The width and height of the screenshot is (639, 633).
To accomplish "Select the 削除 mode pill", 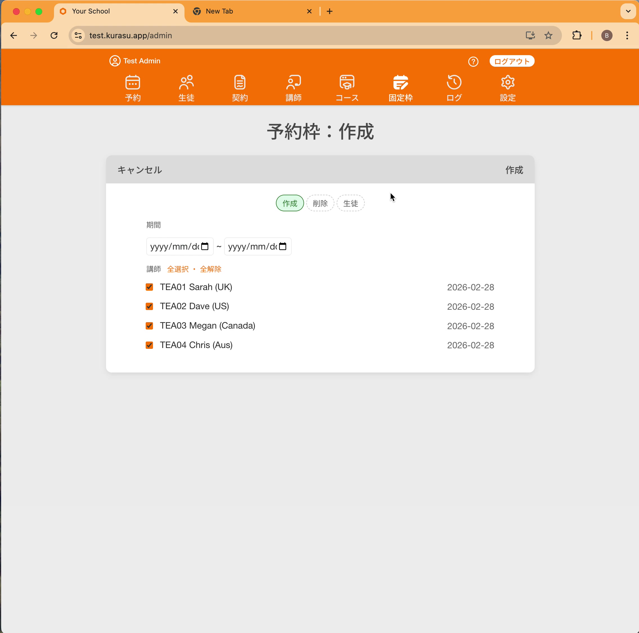I will pos(320,203).
